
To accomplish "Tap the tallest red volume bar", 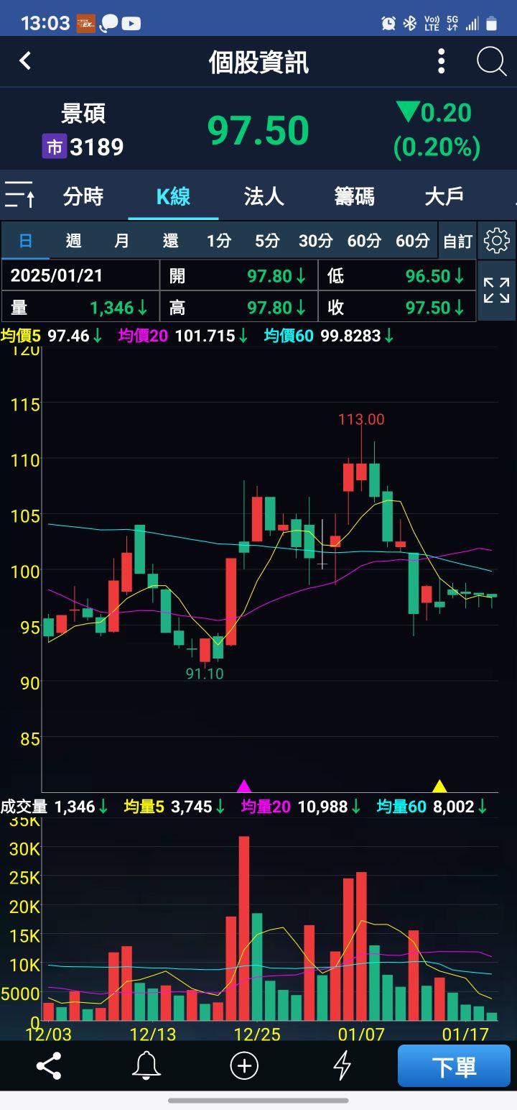I will tap(244, 928).
